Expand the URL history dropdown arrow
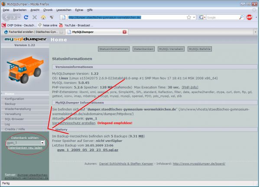 (194, 17)
